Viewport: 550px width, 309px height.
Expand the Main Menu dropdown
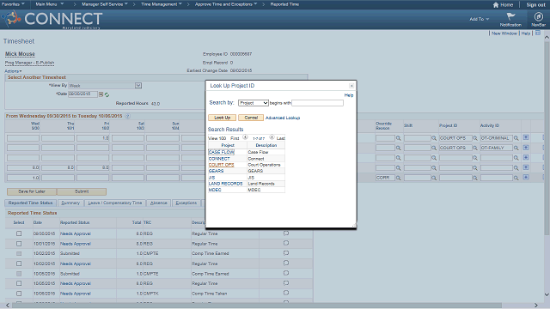(x=50, y=4)
